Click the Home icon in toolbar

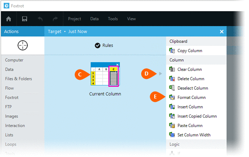click(9, 19)
